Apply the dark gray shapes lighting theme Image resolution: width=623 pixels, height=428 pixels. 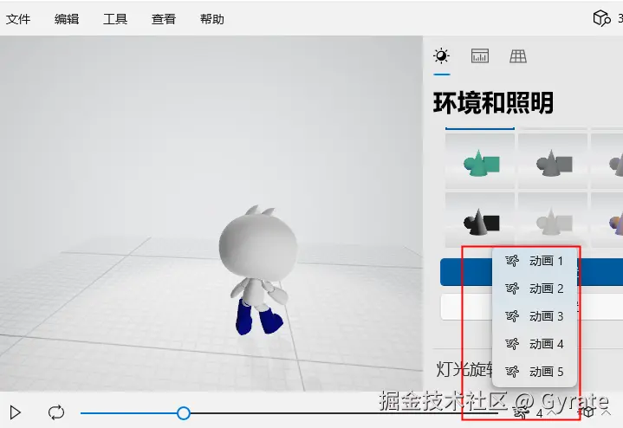(553, 161)
